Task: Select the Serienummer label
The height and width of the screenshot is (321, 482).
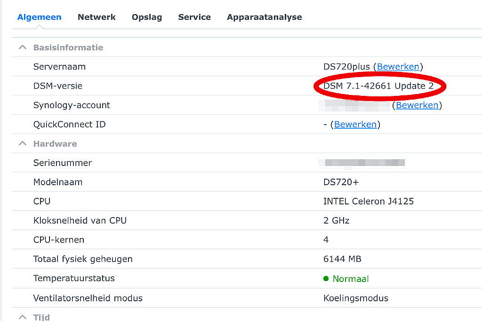Action: (x=63, y=163)
